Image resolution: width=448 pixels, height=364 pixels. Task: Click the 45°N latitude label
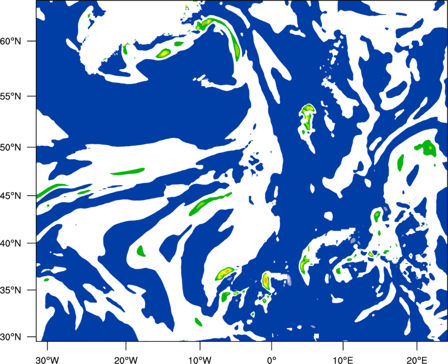click(x=11, y=196)
